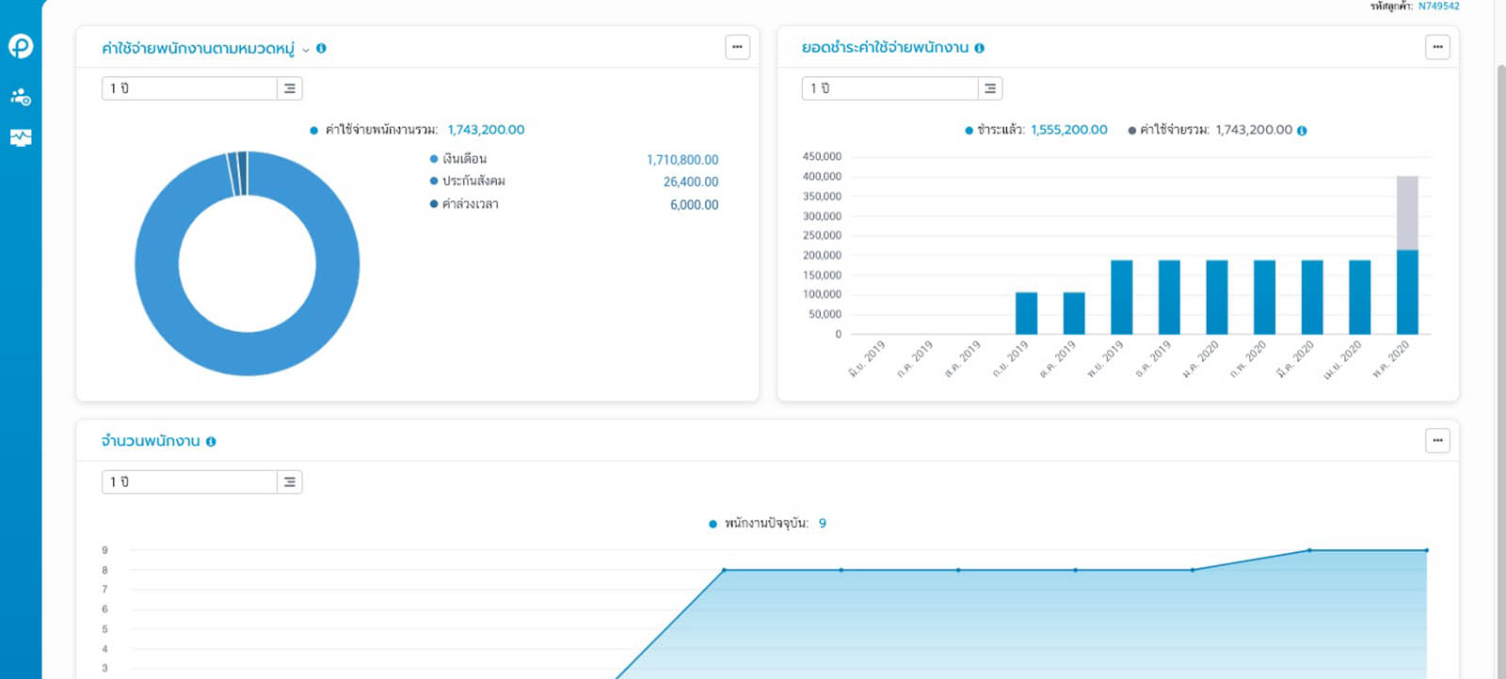Click x-axis label พ.ค. 2020
Viewport: 1506px width, 679px height.
[1390, 360]
